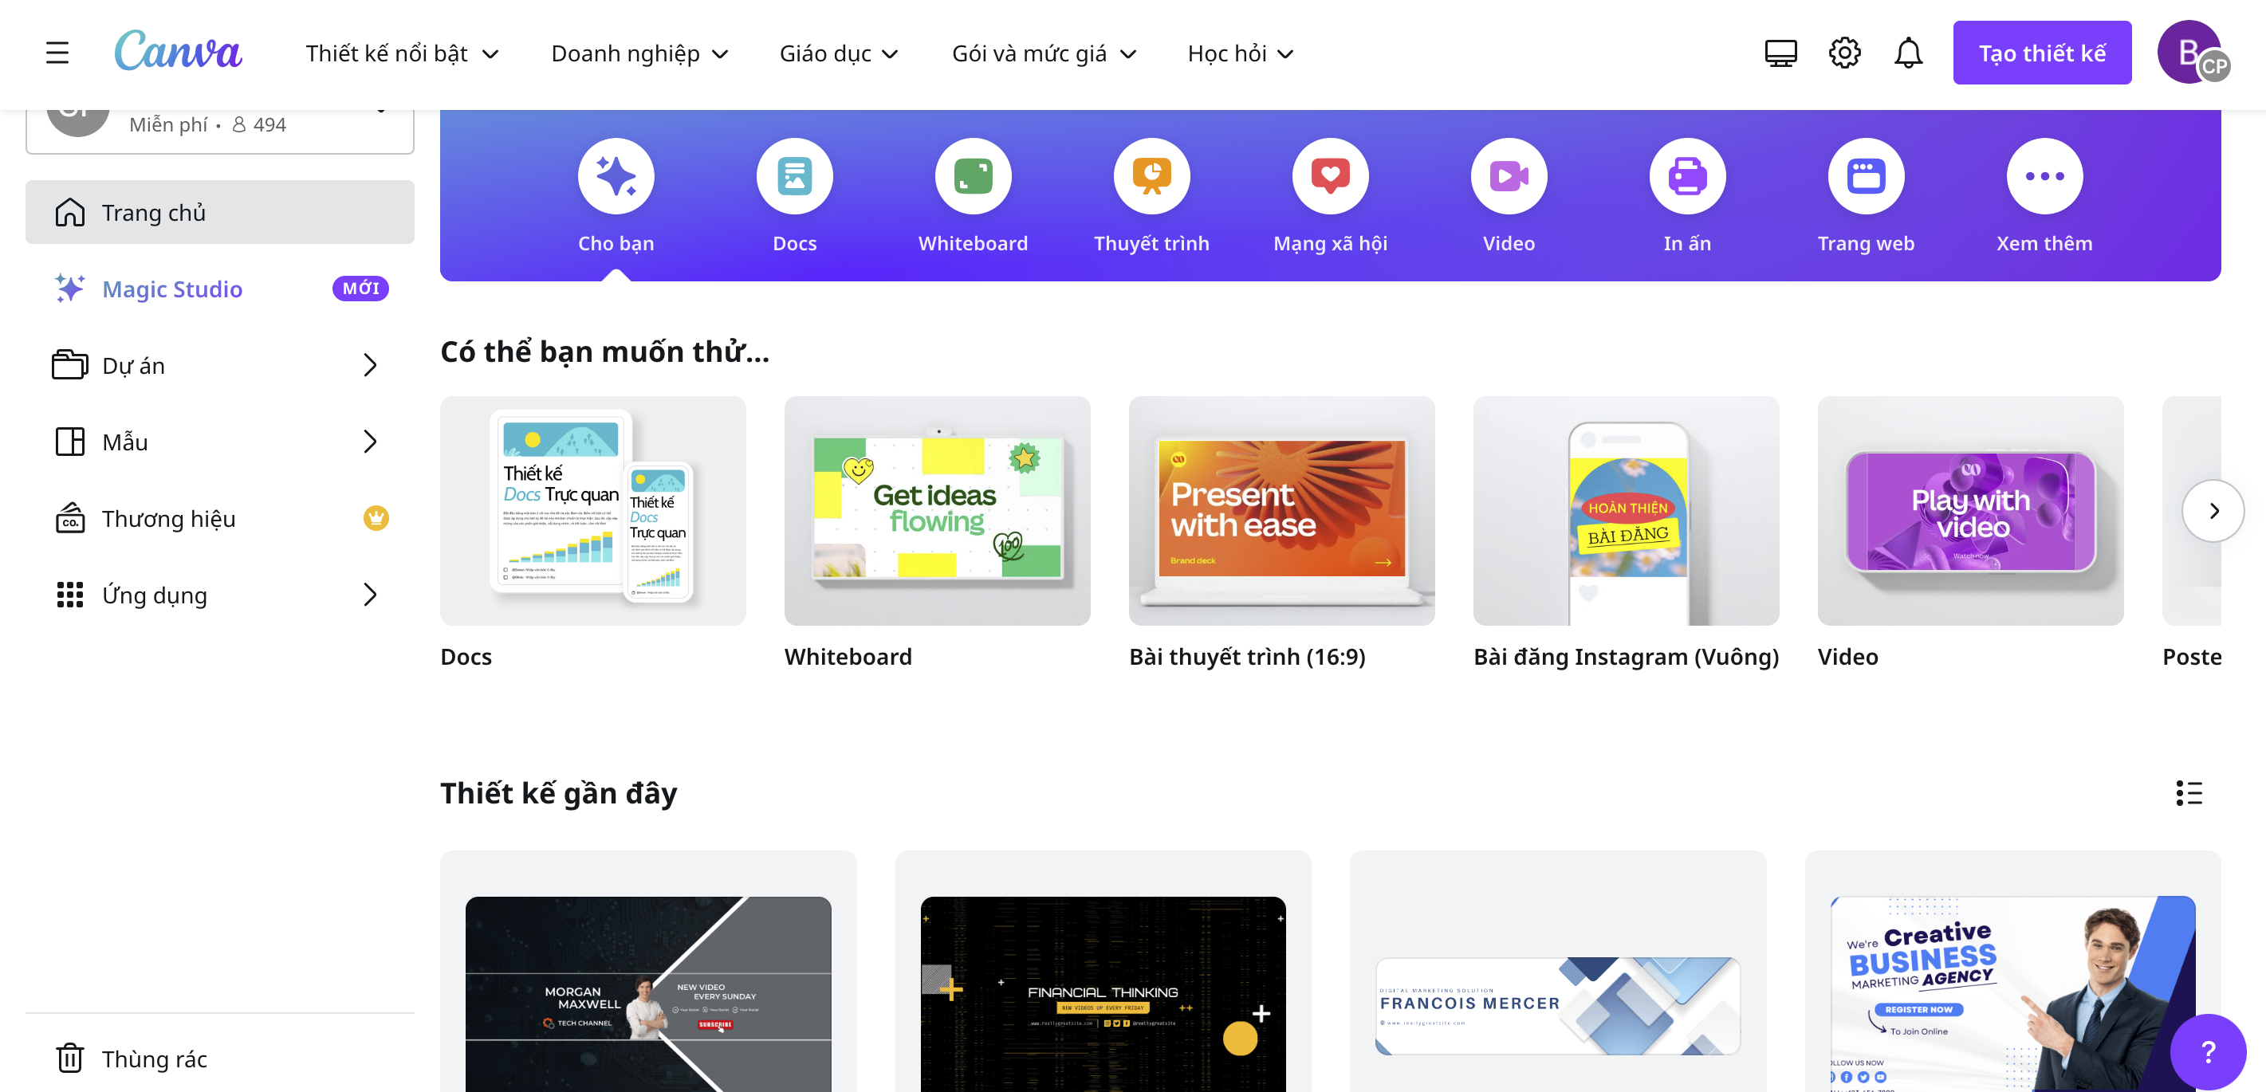Screen dimensions: 2266x1092
Task: Click the hamburger menu icon
Action: point(57,53)
